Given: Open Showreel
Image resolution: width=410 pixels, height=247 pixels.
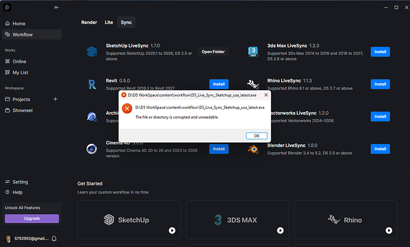Looking at the screenshot, I should 32,110.
